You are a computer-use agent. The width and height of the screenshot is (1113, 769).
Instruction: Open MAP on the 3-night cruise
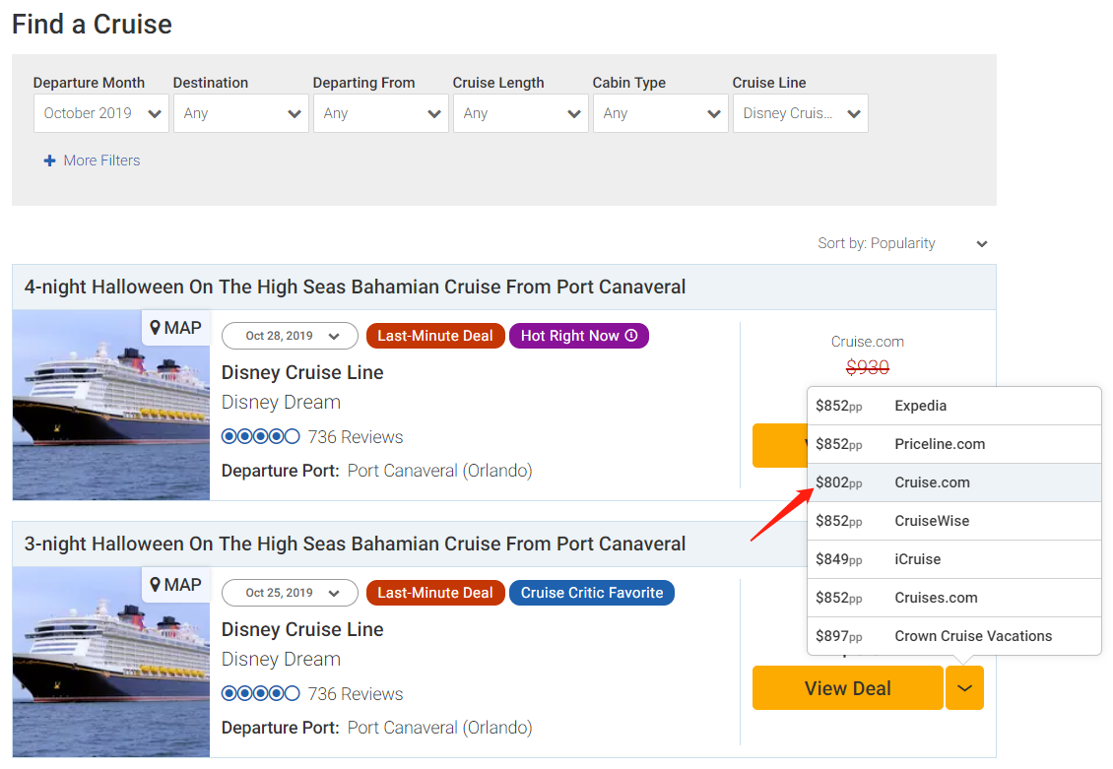(x=176, y=585)
